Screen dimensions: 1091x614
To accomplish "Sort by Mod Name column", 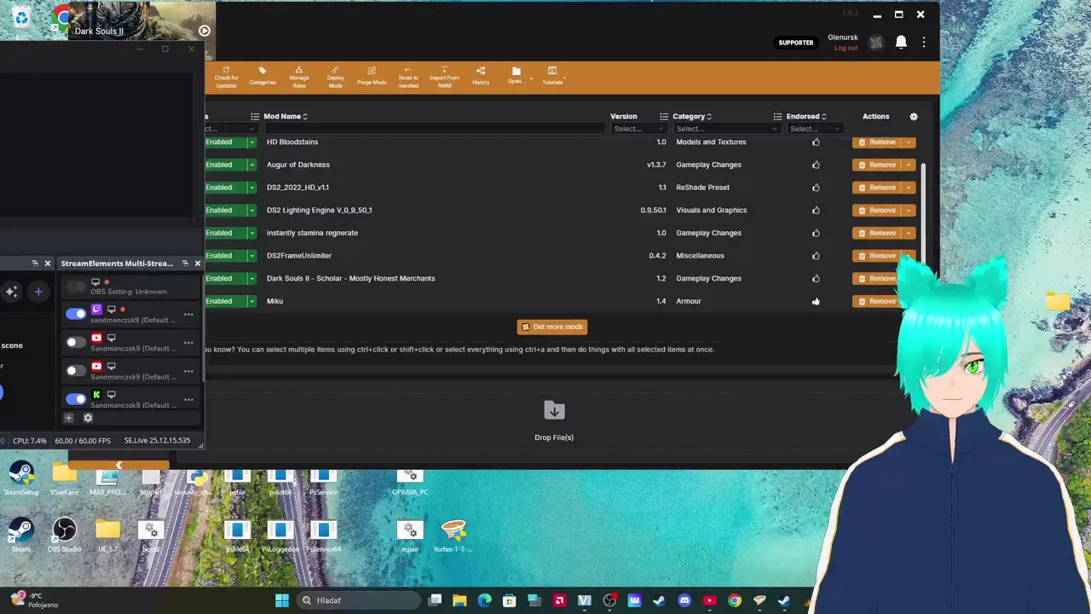I will (x=286, y=116).
